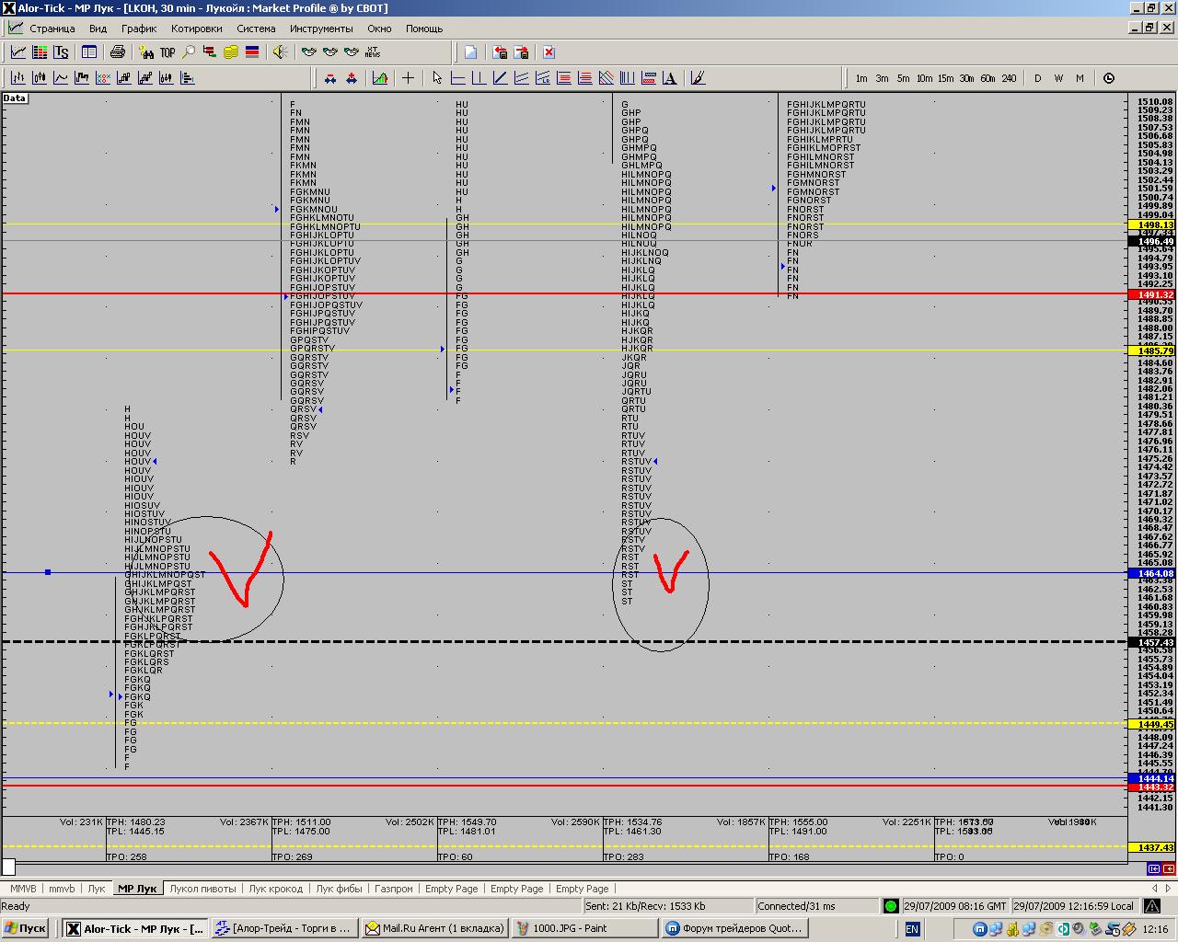Switch timeframe to daily D

(x=1037, y=78)
